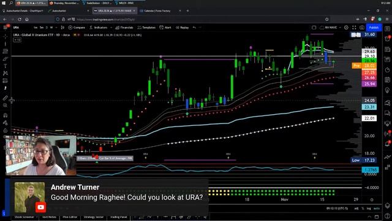392x221 pixels.
Task: Toggle log scale on price axis
Action: 369,209
